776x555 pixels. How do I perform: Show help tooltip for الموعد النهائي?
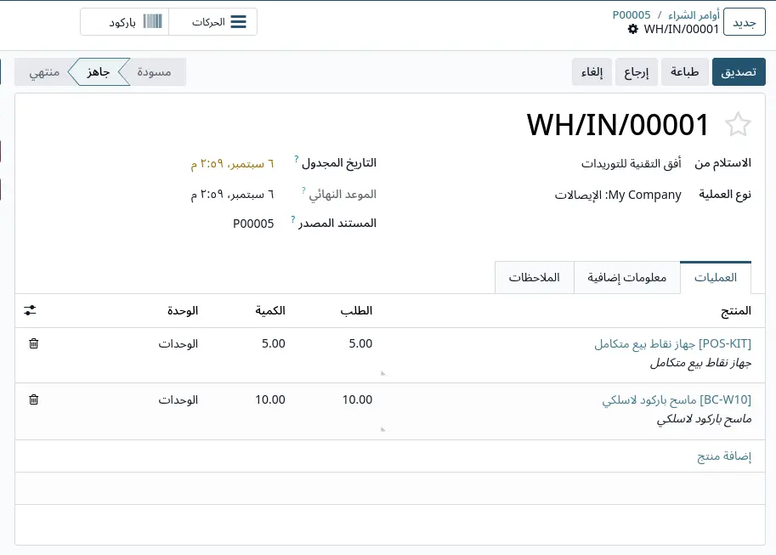[x=304, y=190]
